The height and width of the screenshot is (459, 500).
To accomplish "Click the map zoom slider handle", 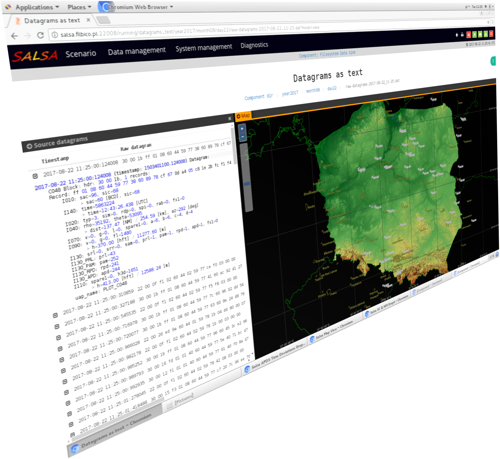I will pos(247,184).
